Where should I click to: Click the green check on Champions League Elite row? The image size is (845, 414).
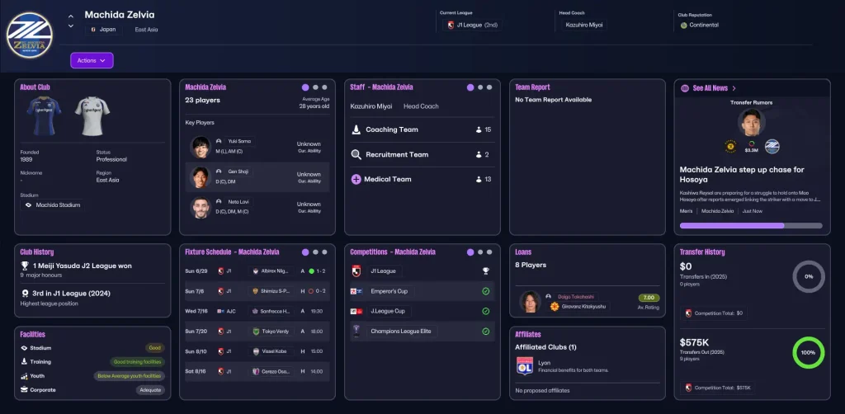coord(485,332)
